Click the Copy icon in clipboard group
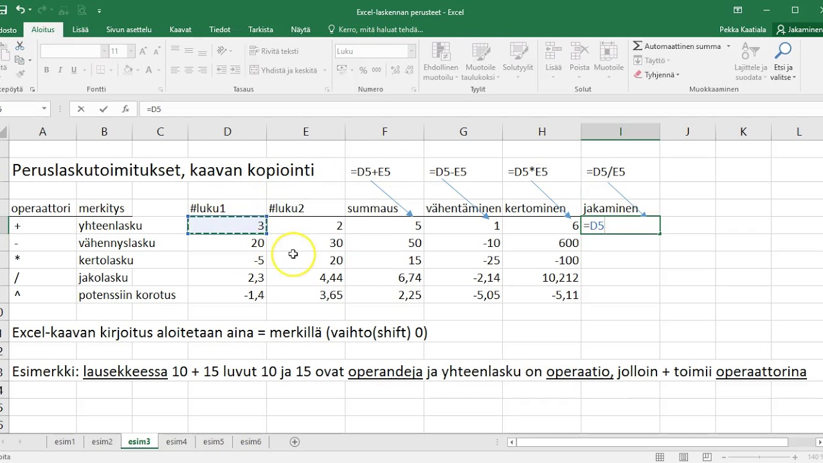 click(19, 60)
